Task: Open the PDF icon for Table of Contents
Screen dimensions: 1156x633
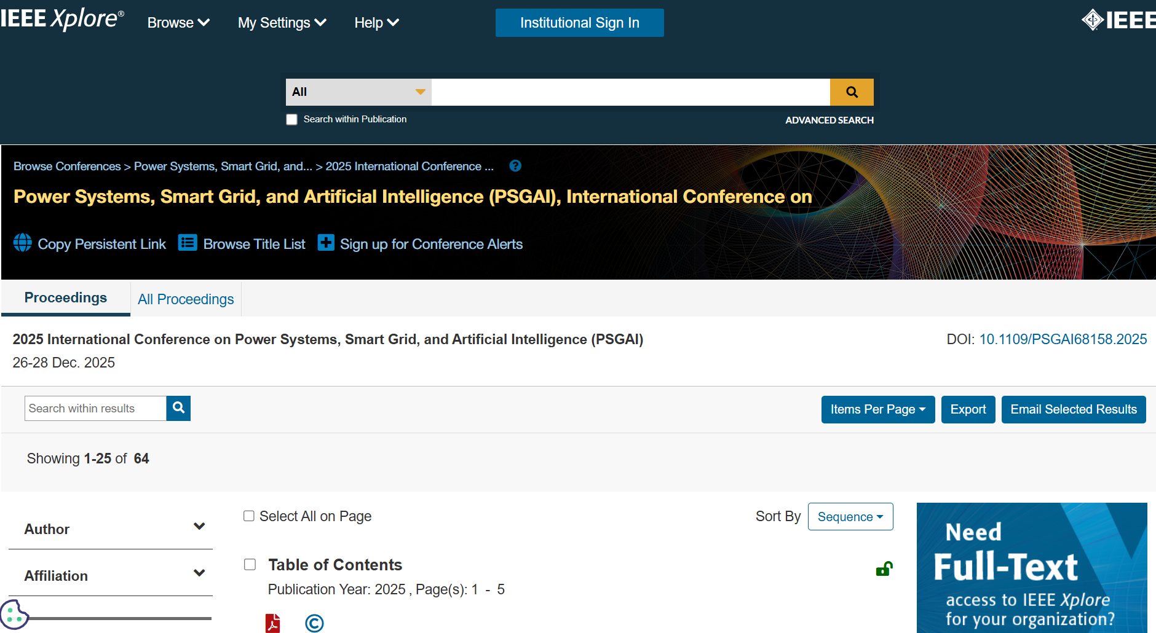Action: coord(272,623)
